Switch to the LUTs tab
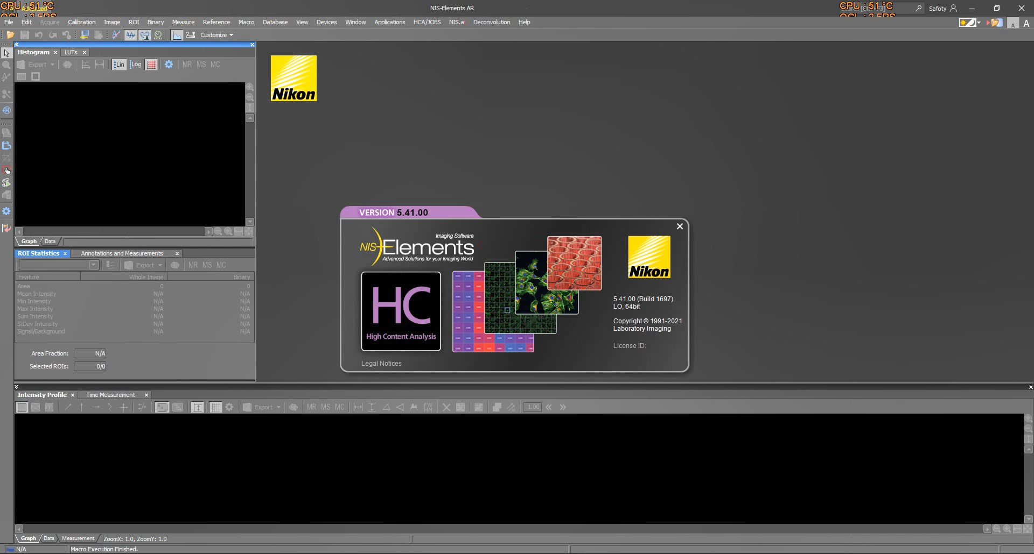Image resolution: width=1034 pixels, height=554 pixels. (71, 52)
